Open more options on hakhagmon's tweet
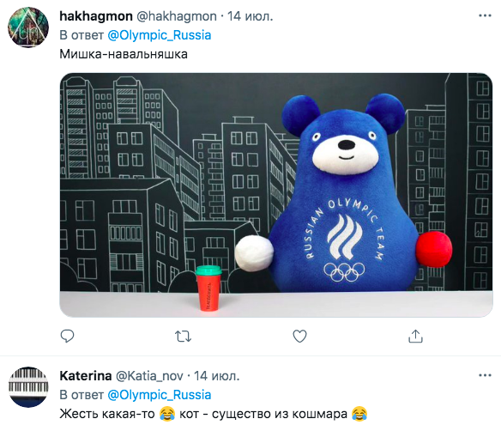This screenshot has height=431, width=501. (485, 15)
